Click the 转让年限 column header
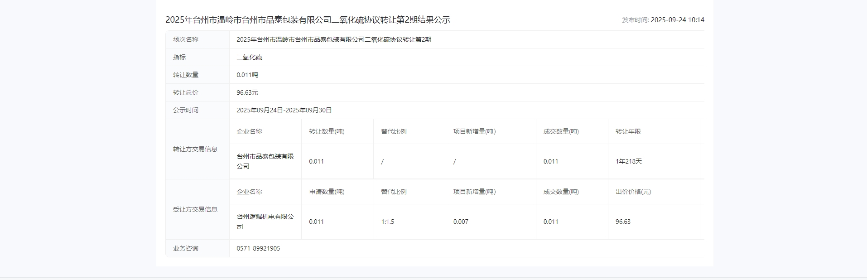Image resolution: width=867 pixels, height=280 pixels. (628, 131)
